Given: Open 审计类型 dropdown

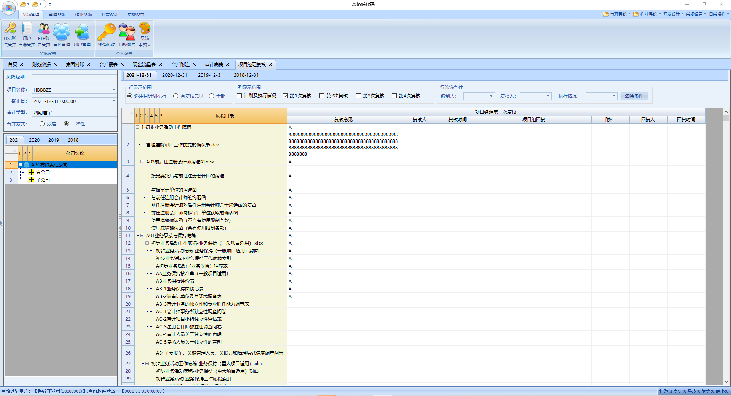Looking at the screenshot, I should click(114, 112).
